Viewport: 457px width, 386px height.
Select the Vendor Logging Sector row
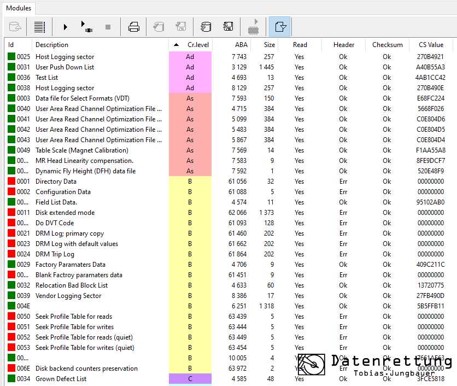(x=229, y=296)
